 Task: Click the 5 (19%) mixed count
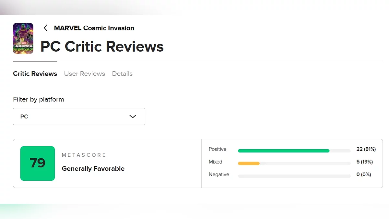[x=365, y=162]
